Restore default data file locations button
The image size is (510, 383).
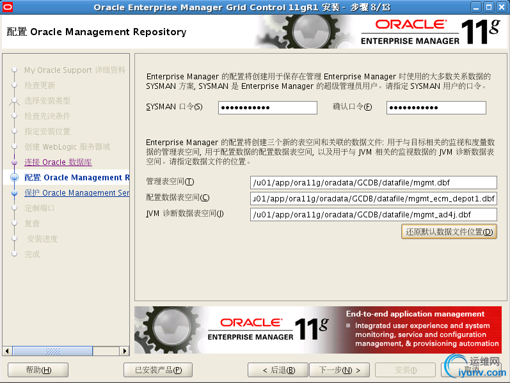(x=449, y=232)
